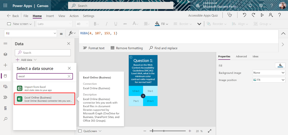Open the Insert tab
The height and width of the screenshot is (135, 288).
point(50,16)
